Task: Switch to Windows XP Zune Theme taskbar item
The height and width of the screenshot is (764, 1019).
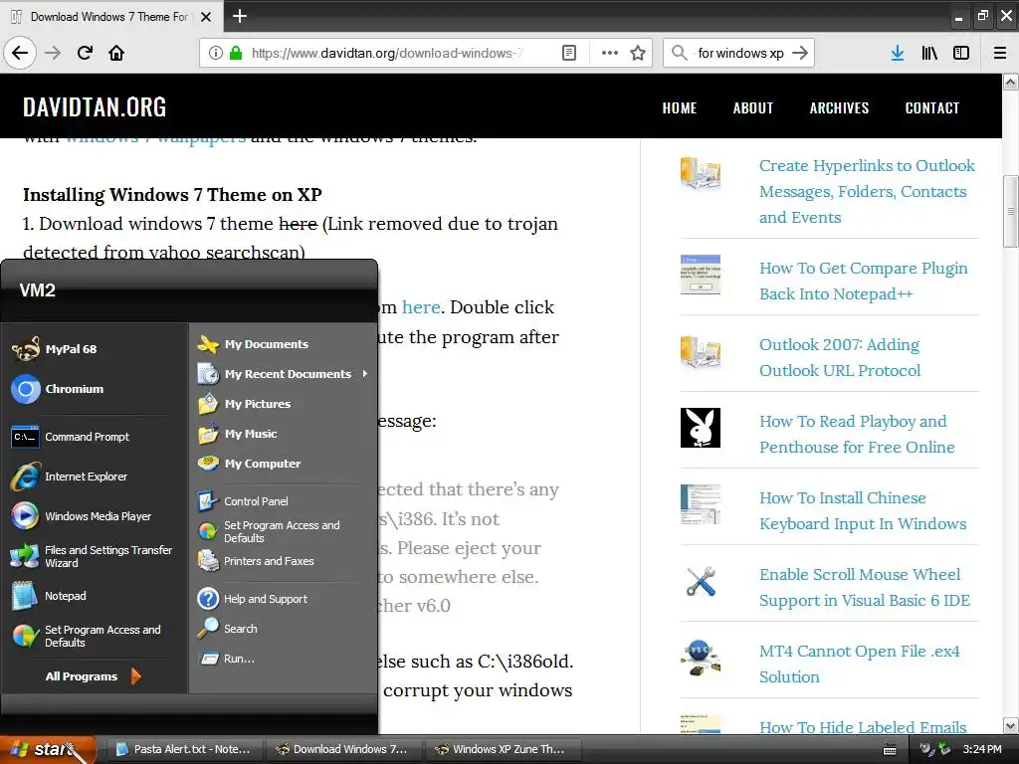Action: click(504, 749)
